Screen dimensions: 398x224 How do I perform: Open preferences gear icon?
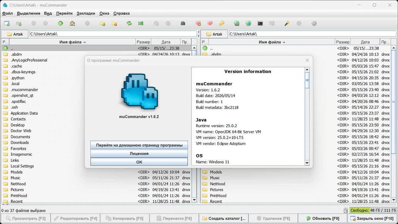click(314, 24)
